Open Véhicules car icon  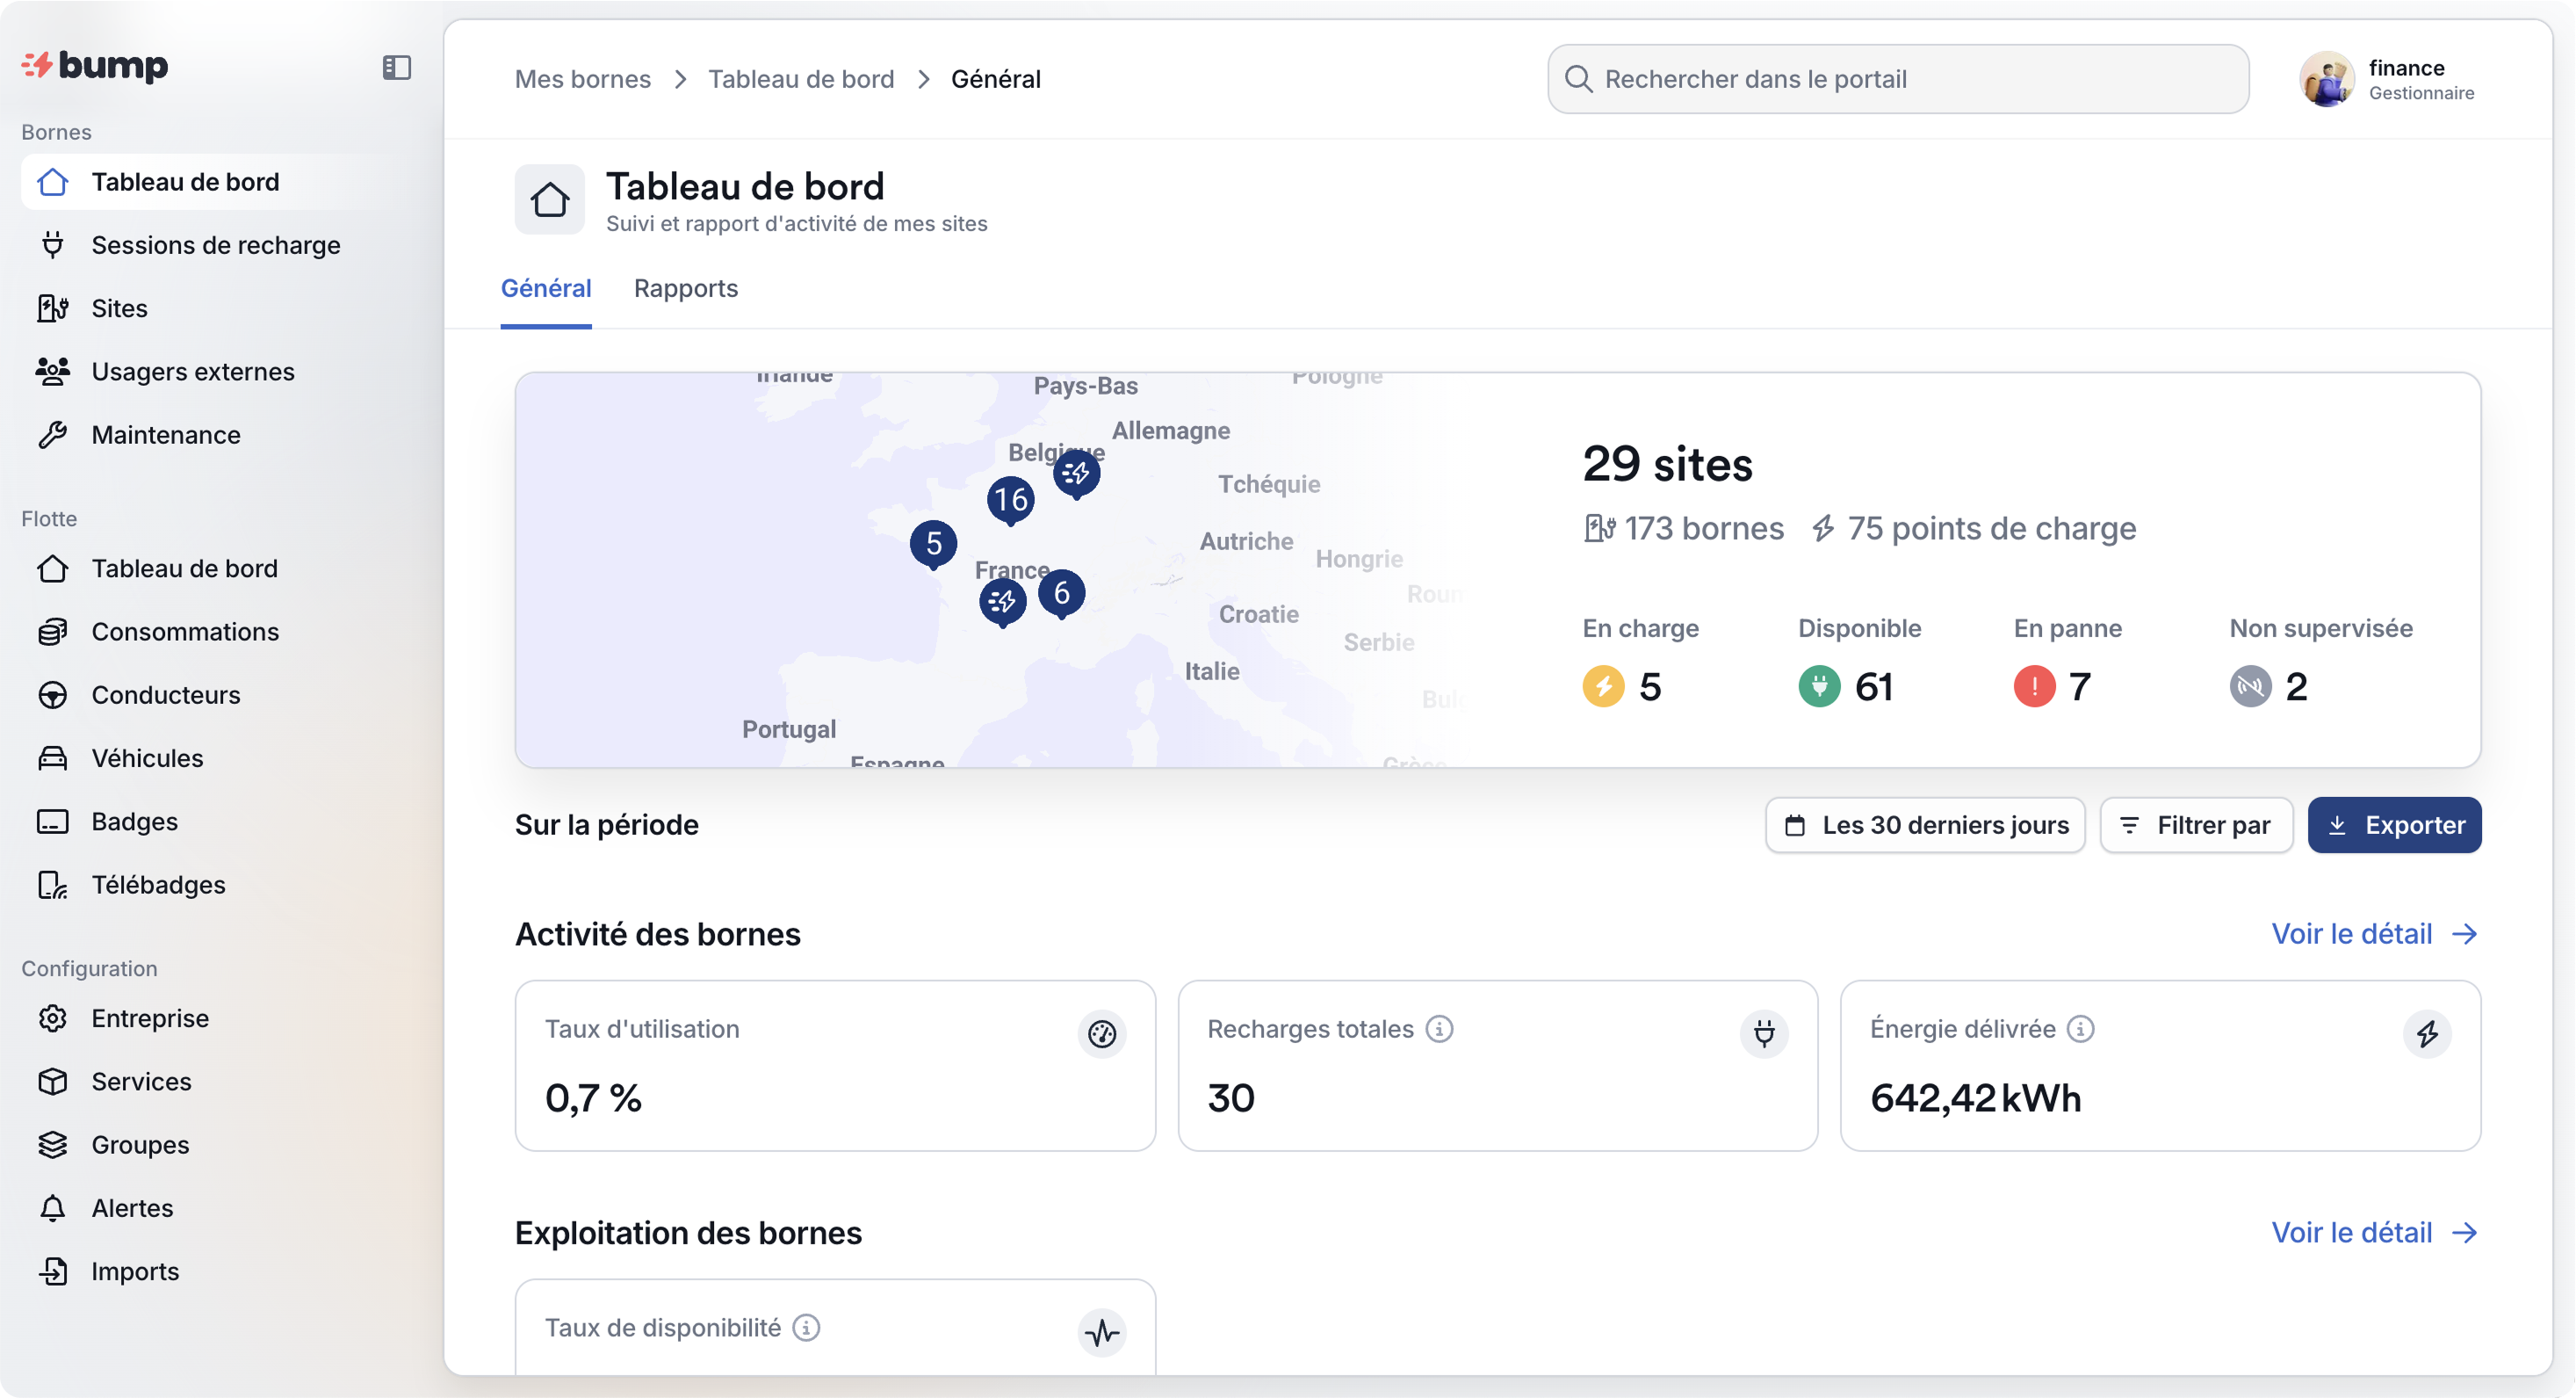(x=53, y=758)
